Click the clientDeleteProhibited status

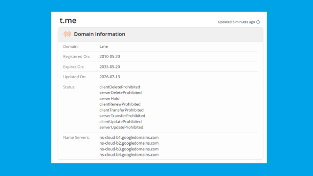(x=120, y=87)
